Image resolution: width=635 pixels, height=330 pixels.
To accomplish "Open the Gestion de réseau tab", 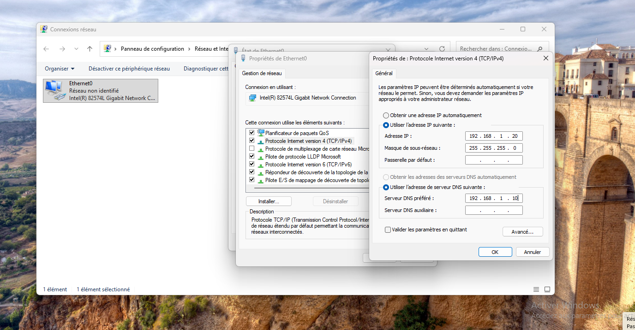I will point(262,73).
